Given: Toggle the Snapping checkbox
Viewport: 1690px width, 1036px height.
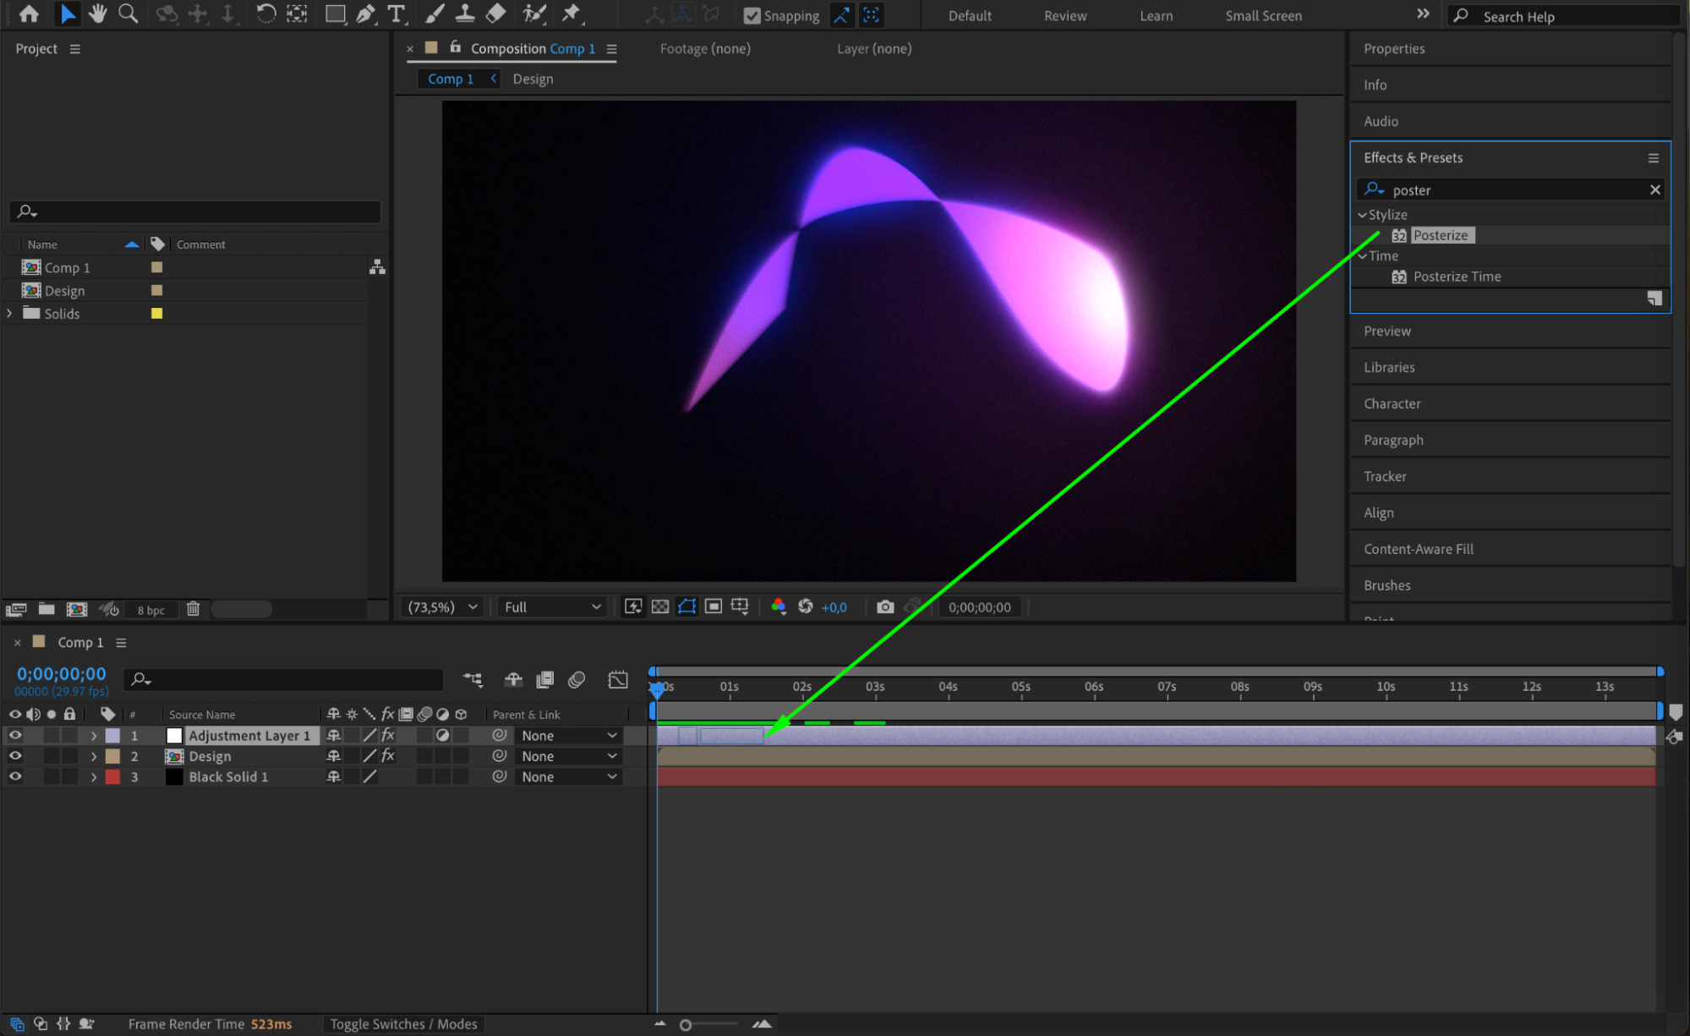Looking at the screenshot, I should pos(752,15).
